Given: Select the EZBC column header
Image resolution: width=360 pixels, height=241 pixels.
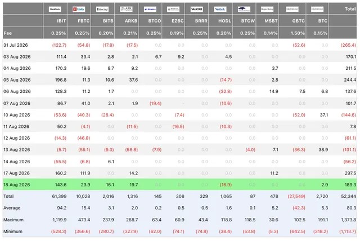Looking at the screenshot, I should point(178,21).
